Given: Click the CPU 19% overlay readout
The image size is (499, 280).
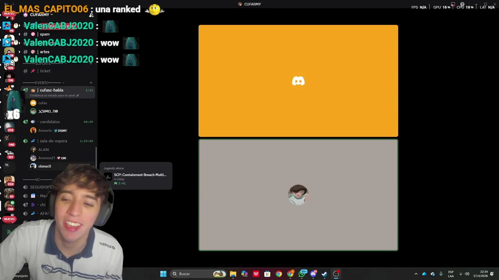Looking at the screenshot, I should click(465, 7).
